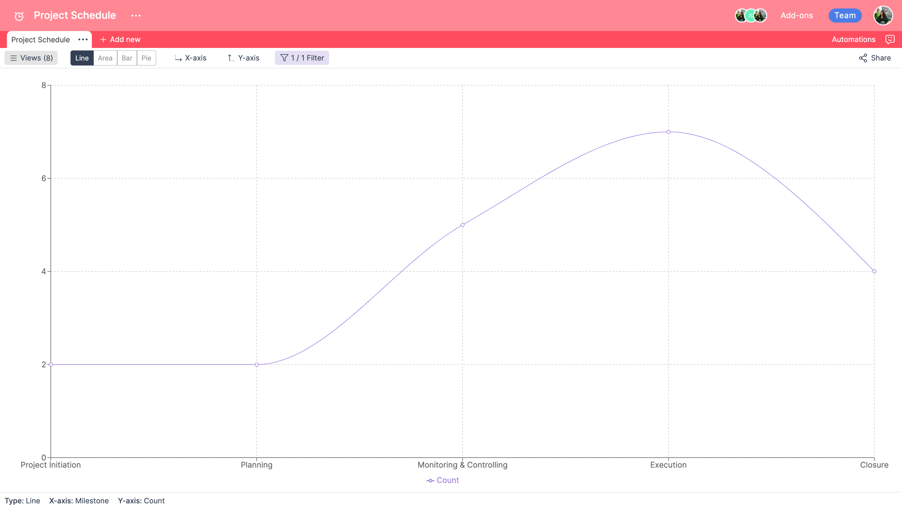Click the Planning data point on the line
Screen dimensions: 902x509
pos(257,365)
